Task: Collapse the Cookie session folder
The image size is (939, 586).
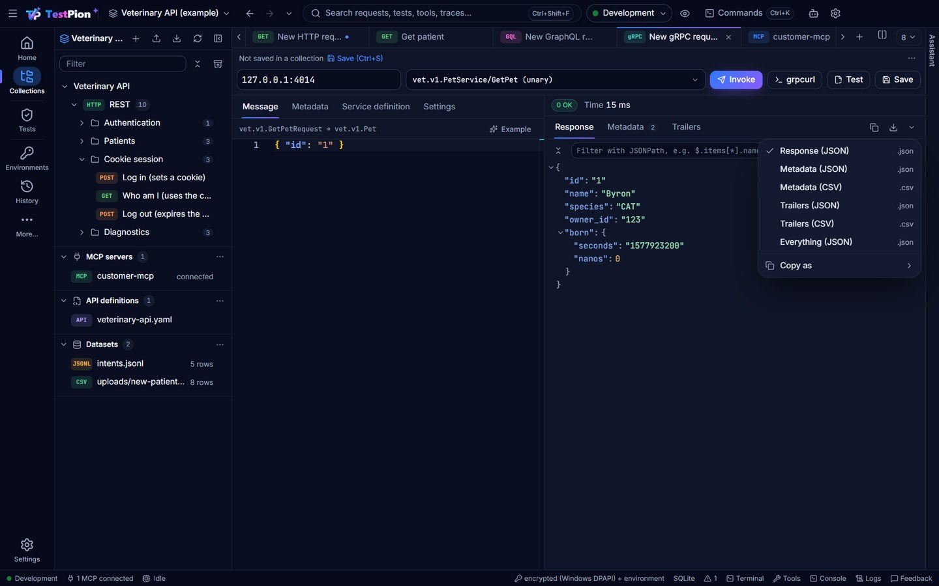Action: click(x=82, y=159)
